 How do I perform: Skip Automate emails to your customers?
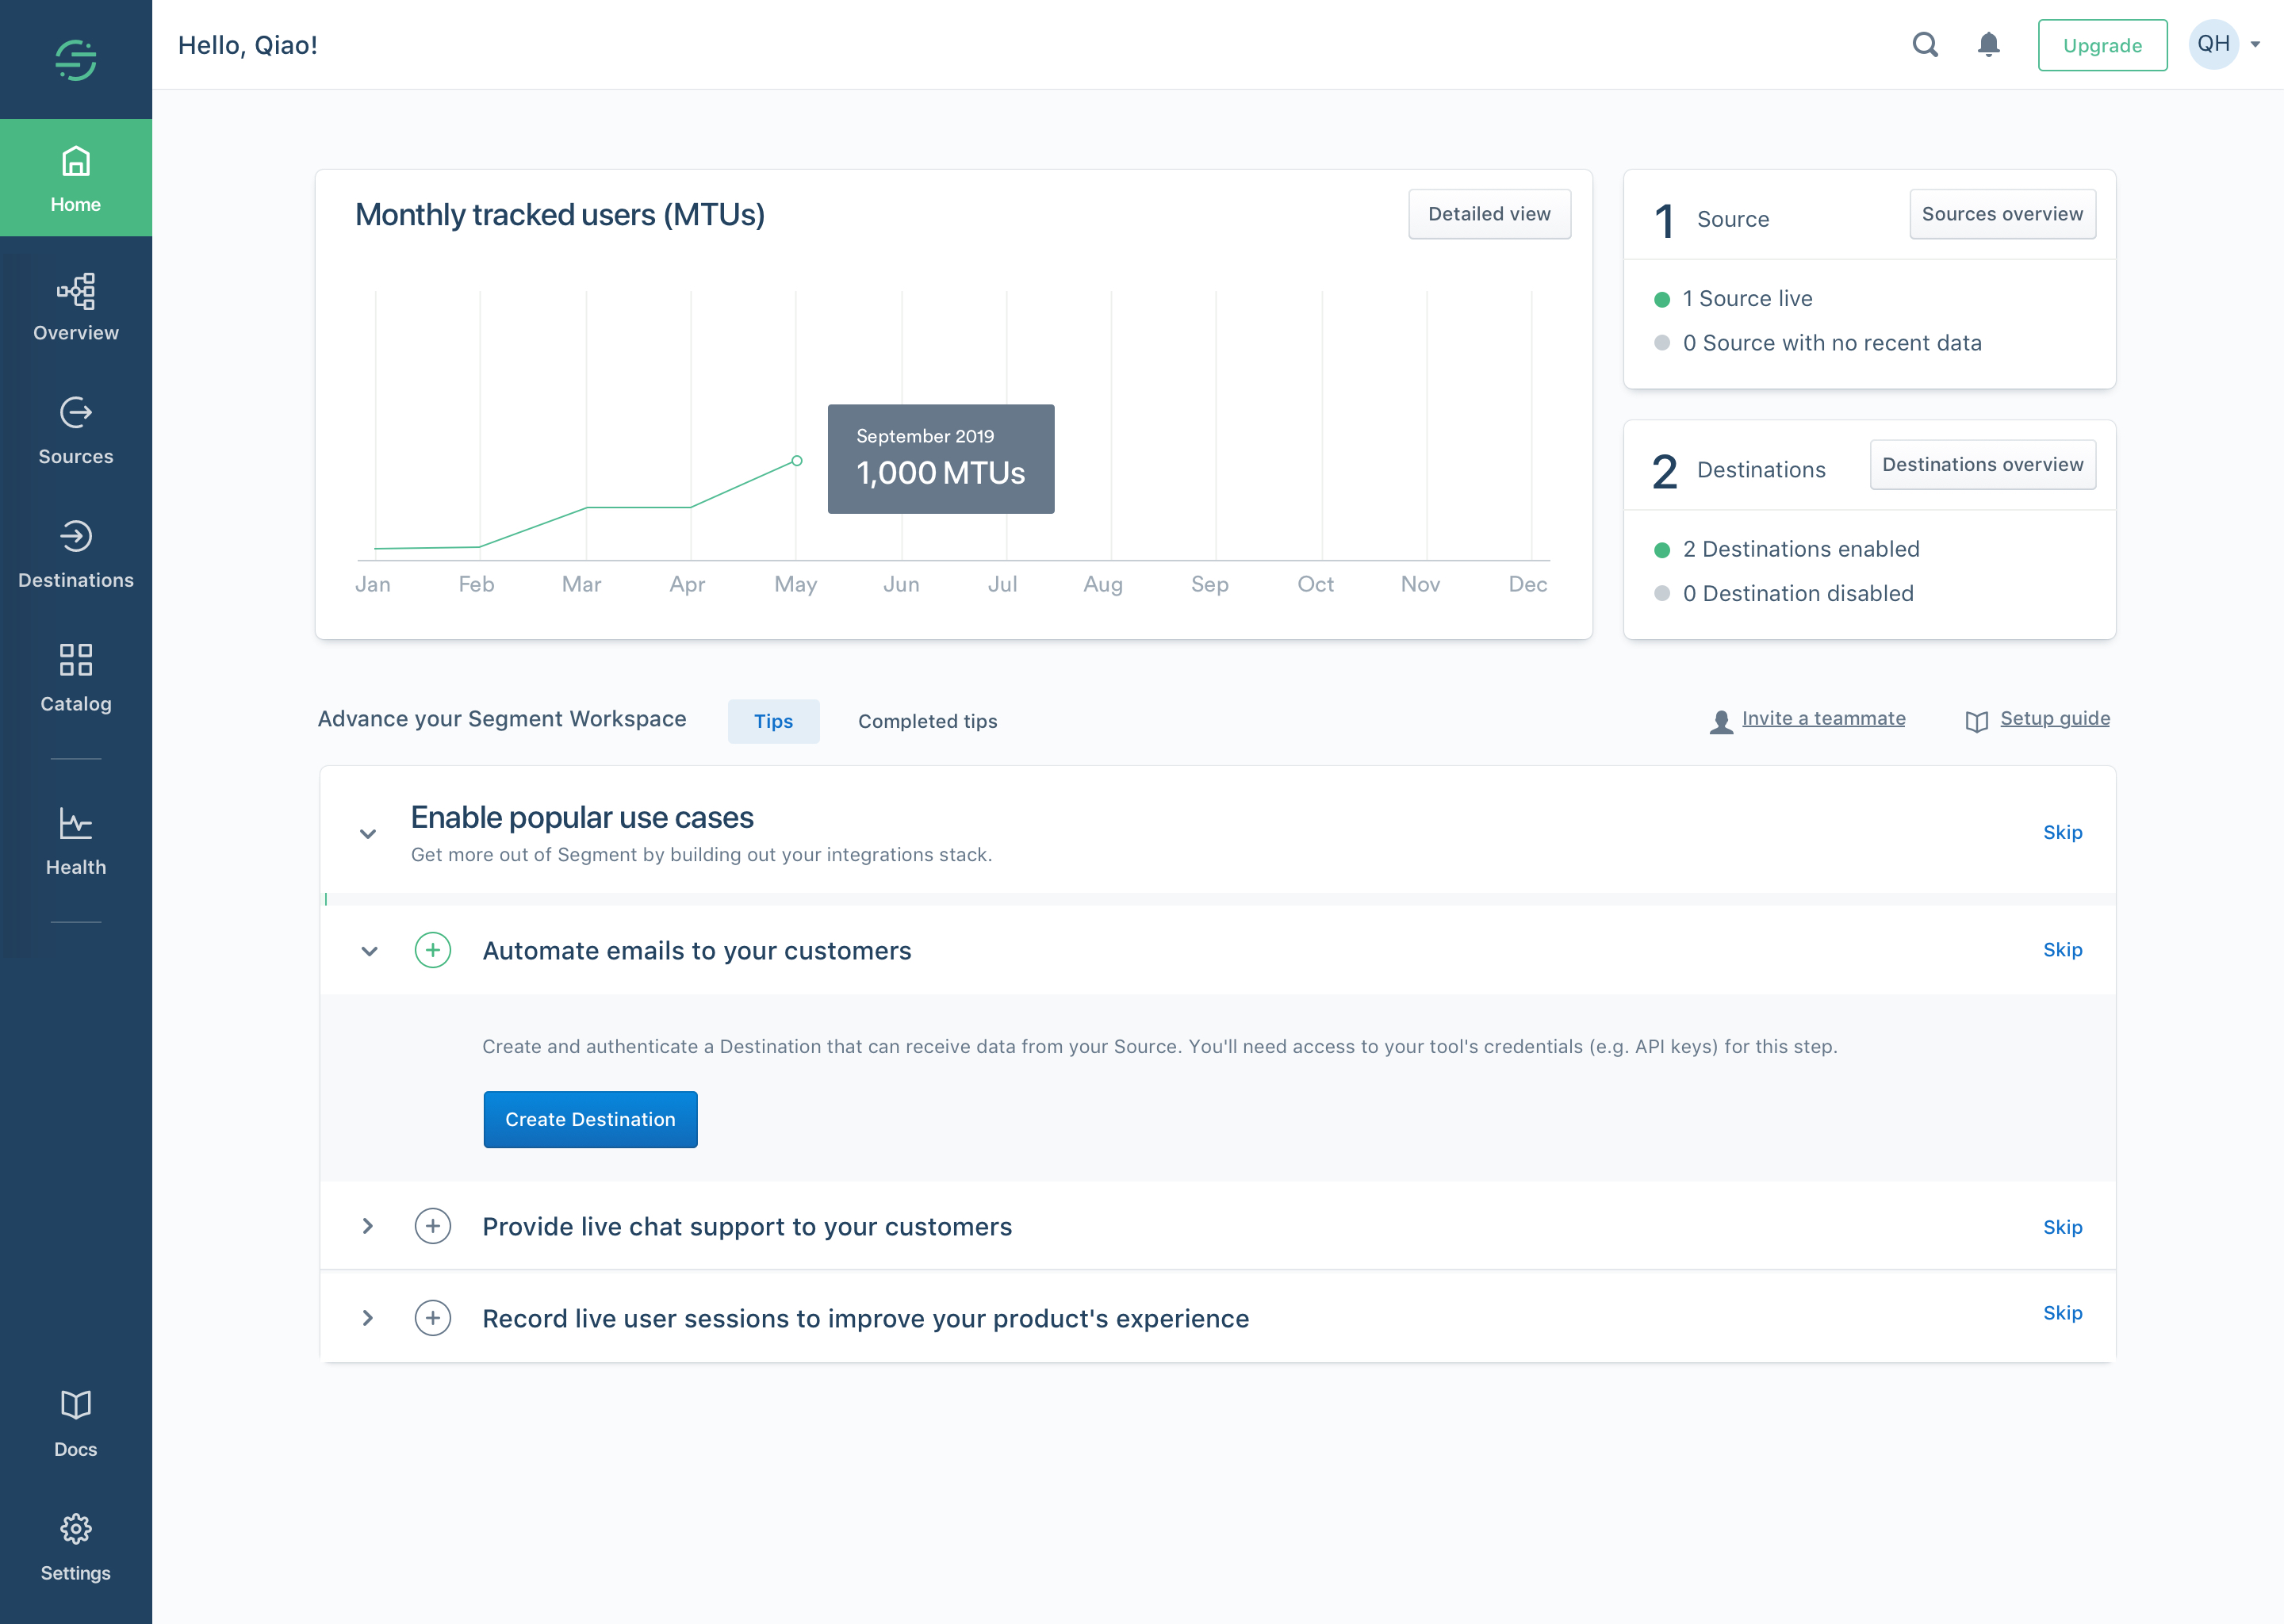tap(2062, 950)
